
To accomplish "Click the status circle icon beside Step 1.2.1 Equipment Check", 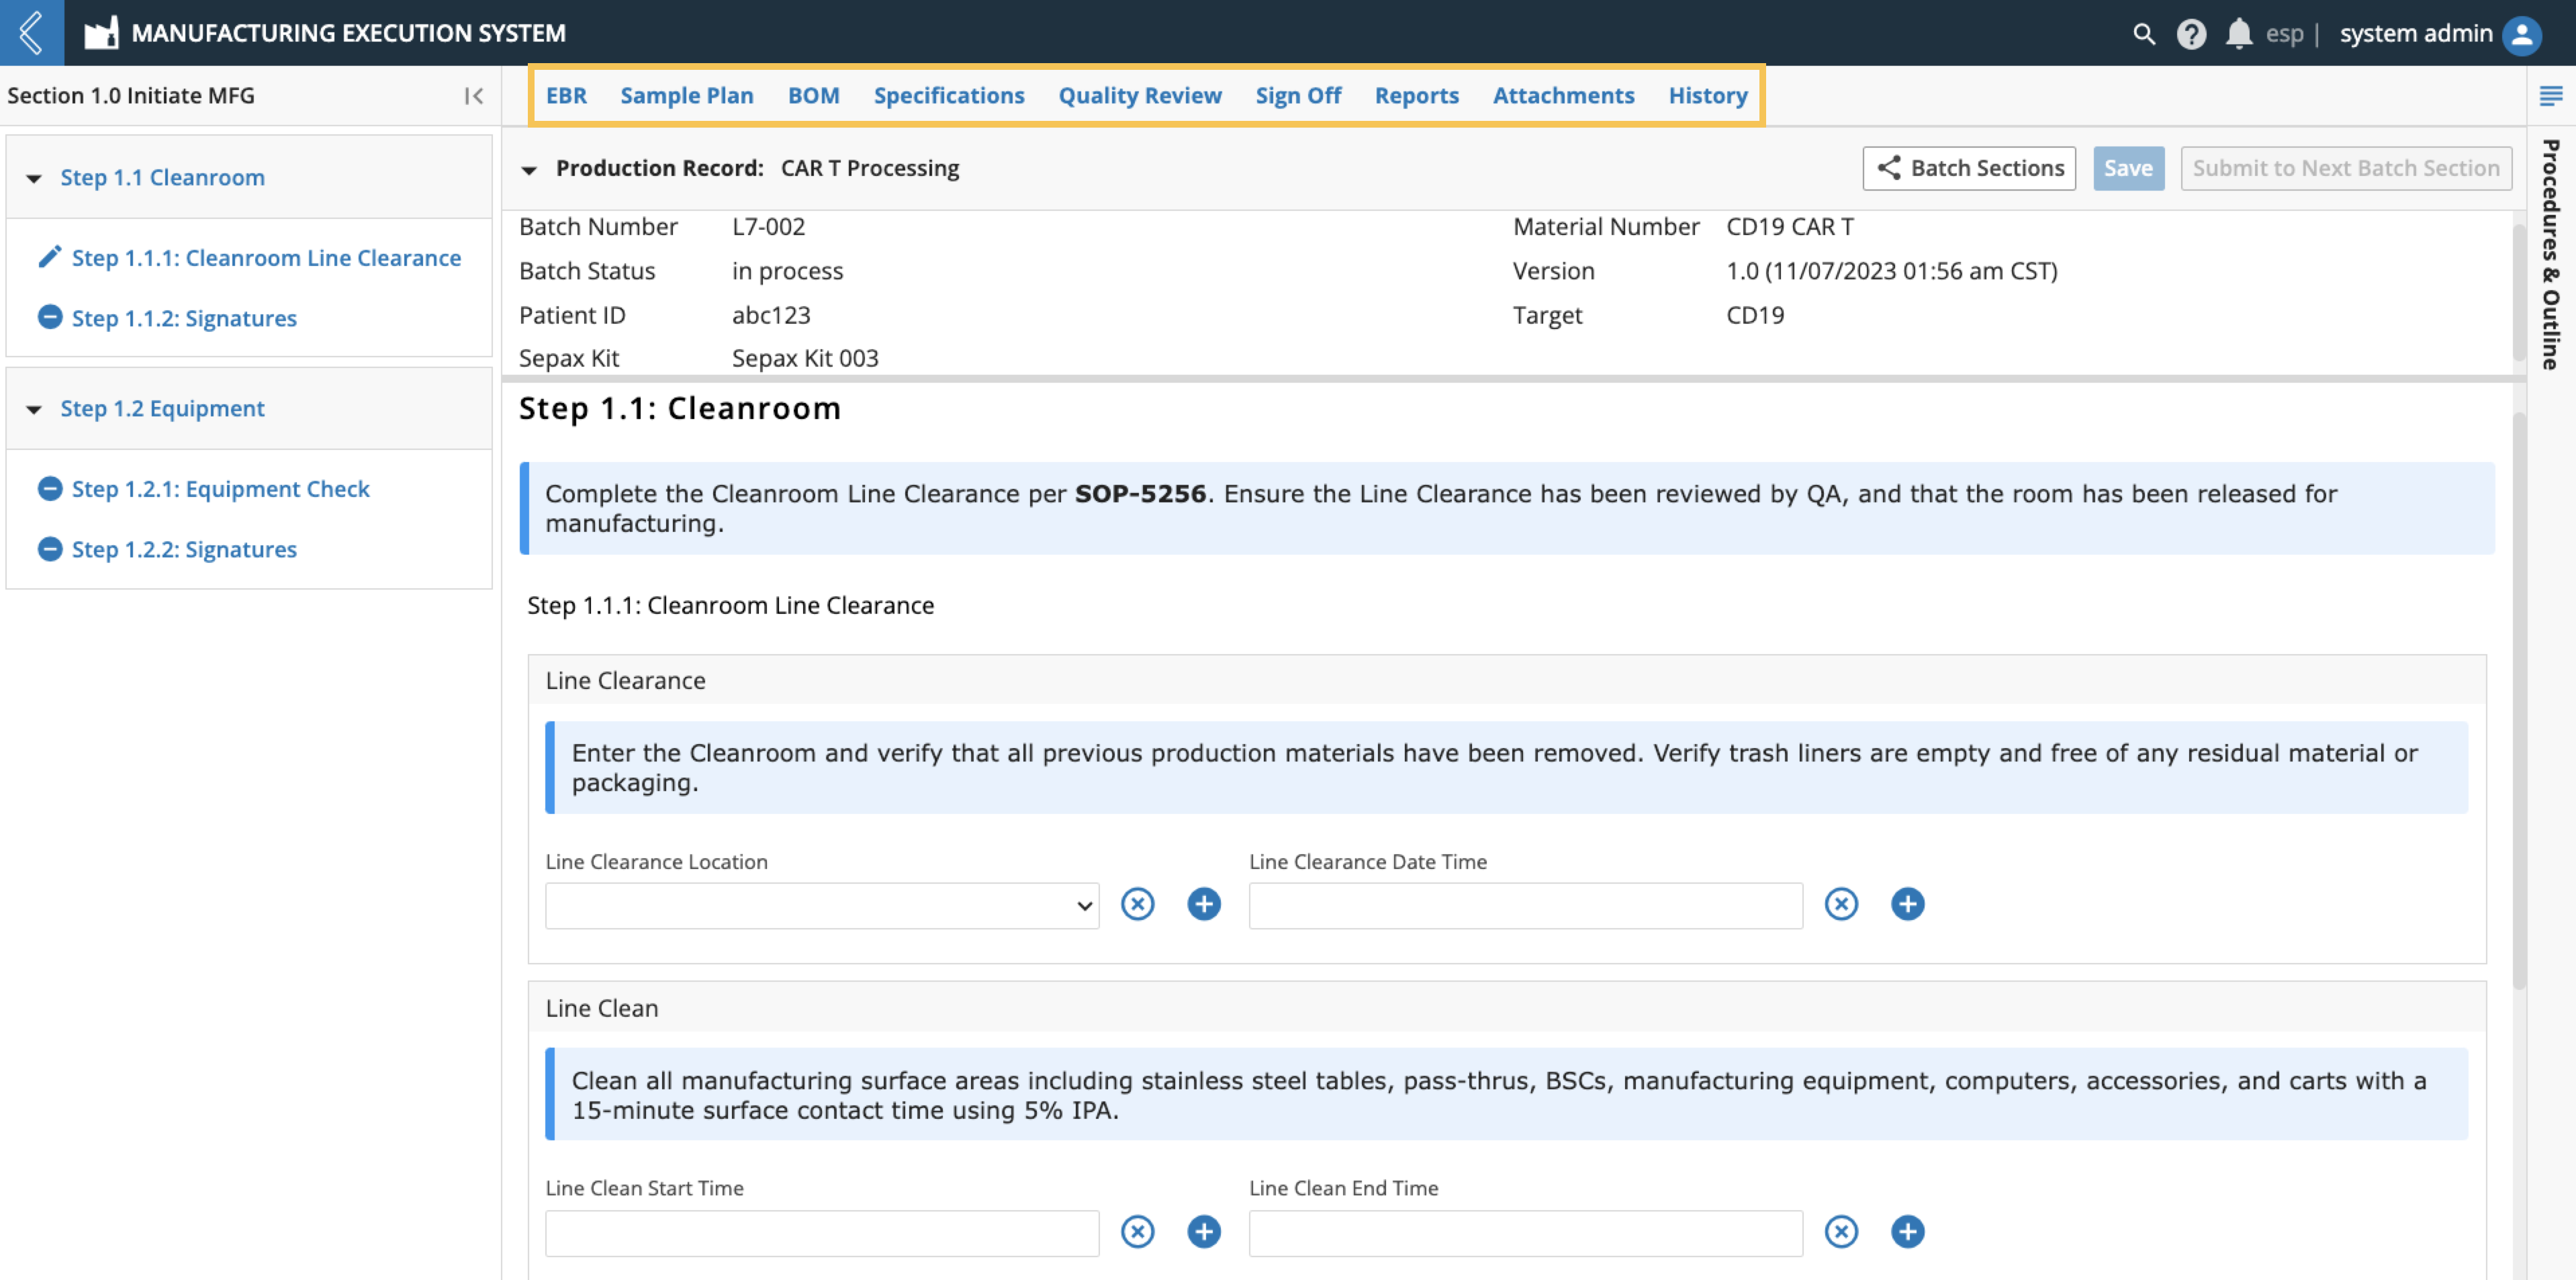I will (x=50, y=488).
